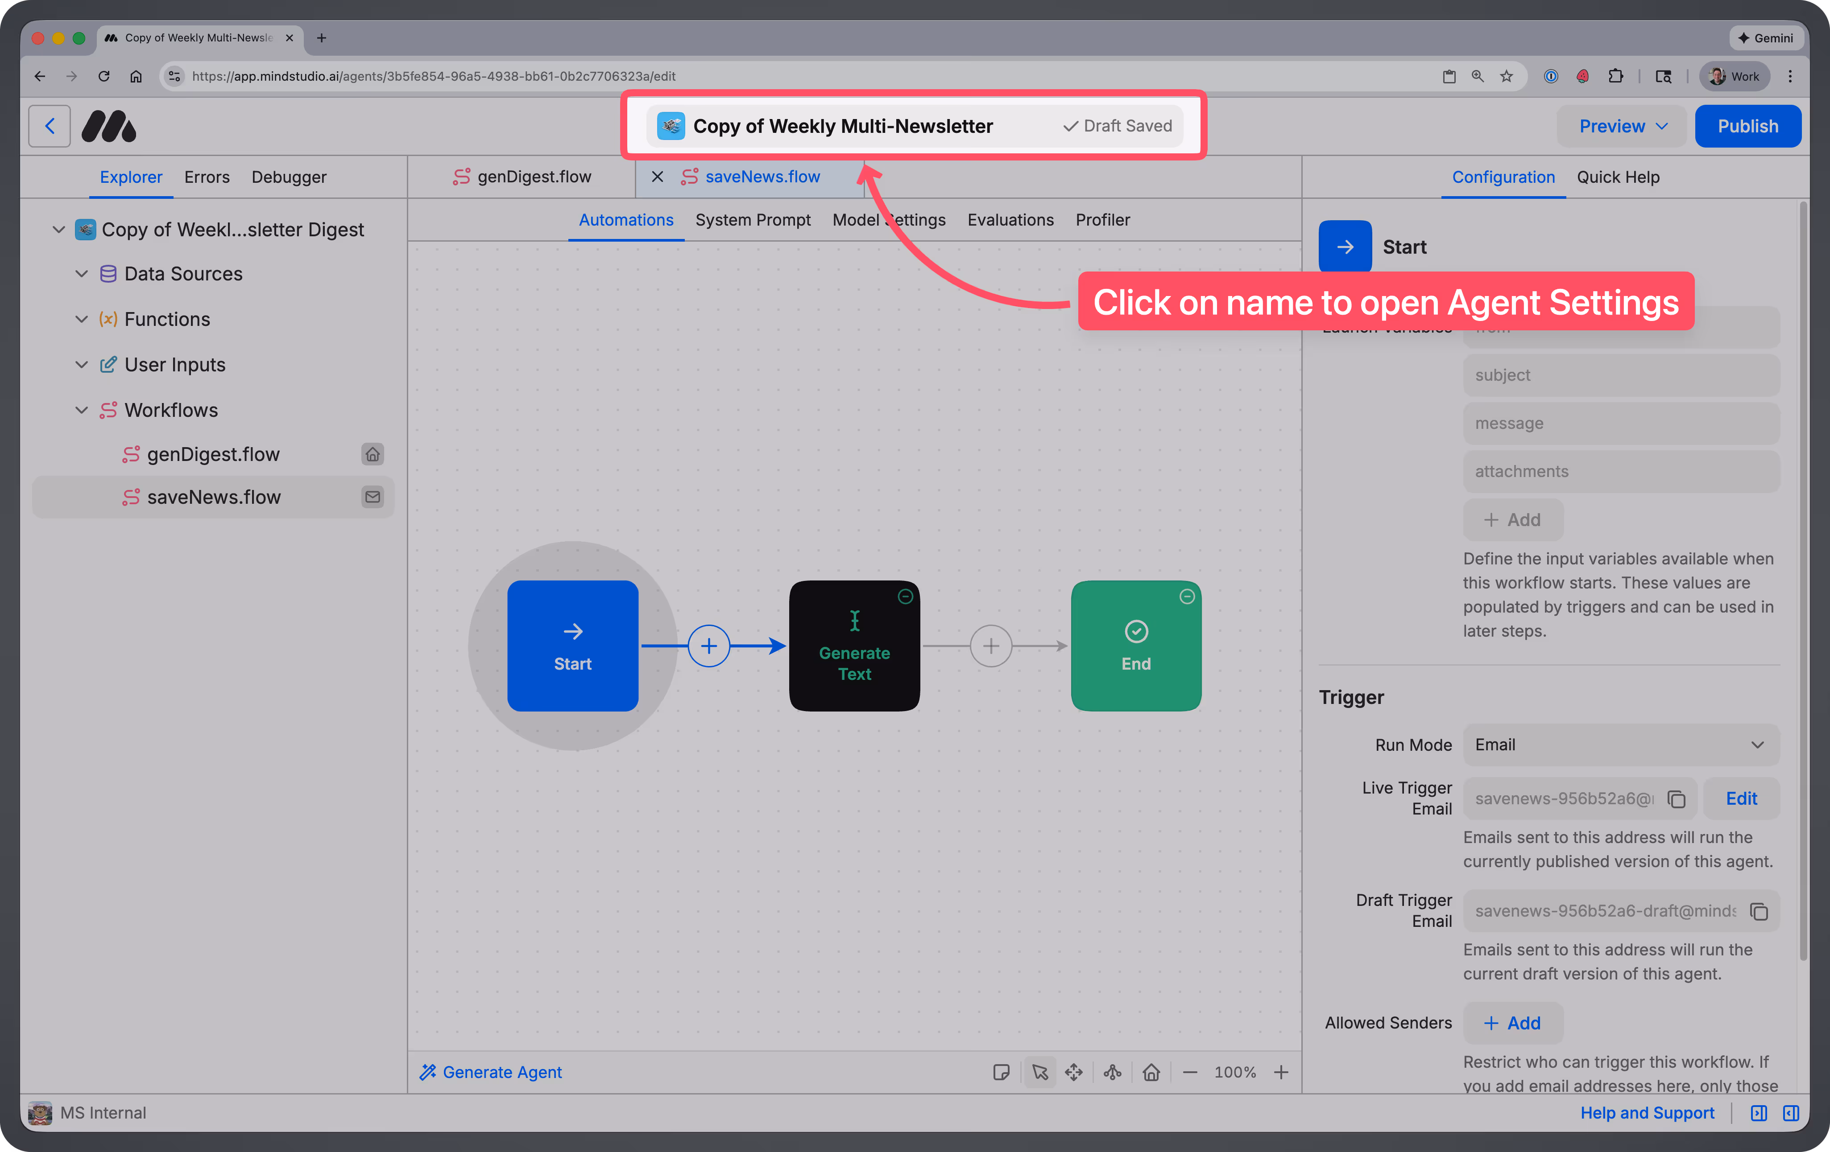
Task: Publish the agent
Action: pos(1748,125)
